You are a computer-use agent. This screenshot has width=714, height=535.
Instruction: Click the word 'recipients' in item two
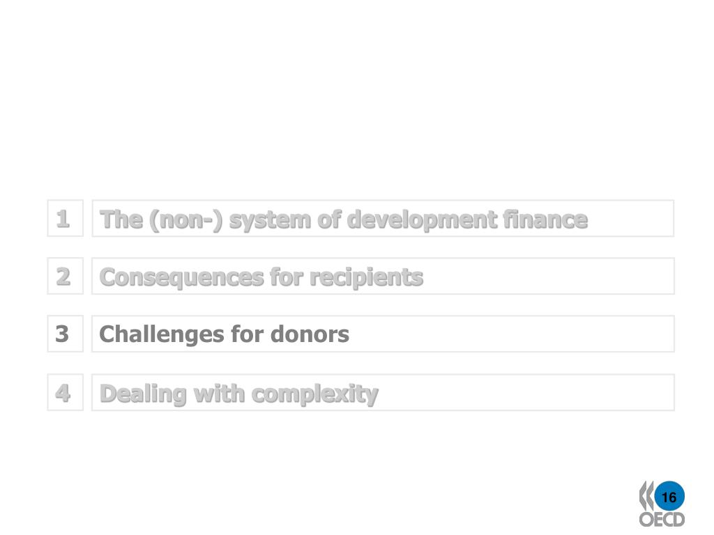click(367, 277)
